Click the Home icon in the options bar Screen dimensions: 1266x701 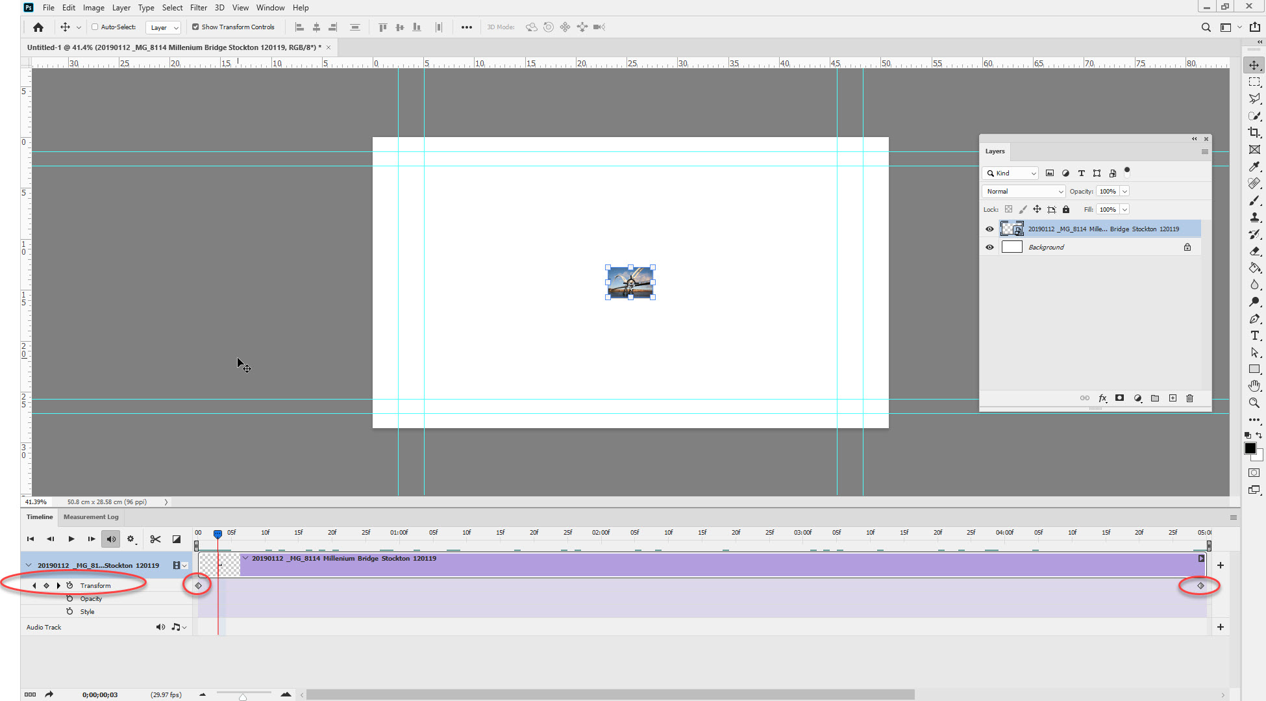coord(38,27)
